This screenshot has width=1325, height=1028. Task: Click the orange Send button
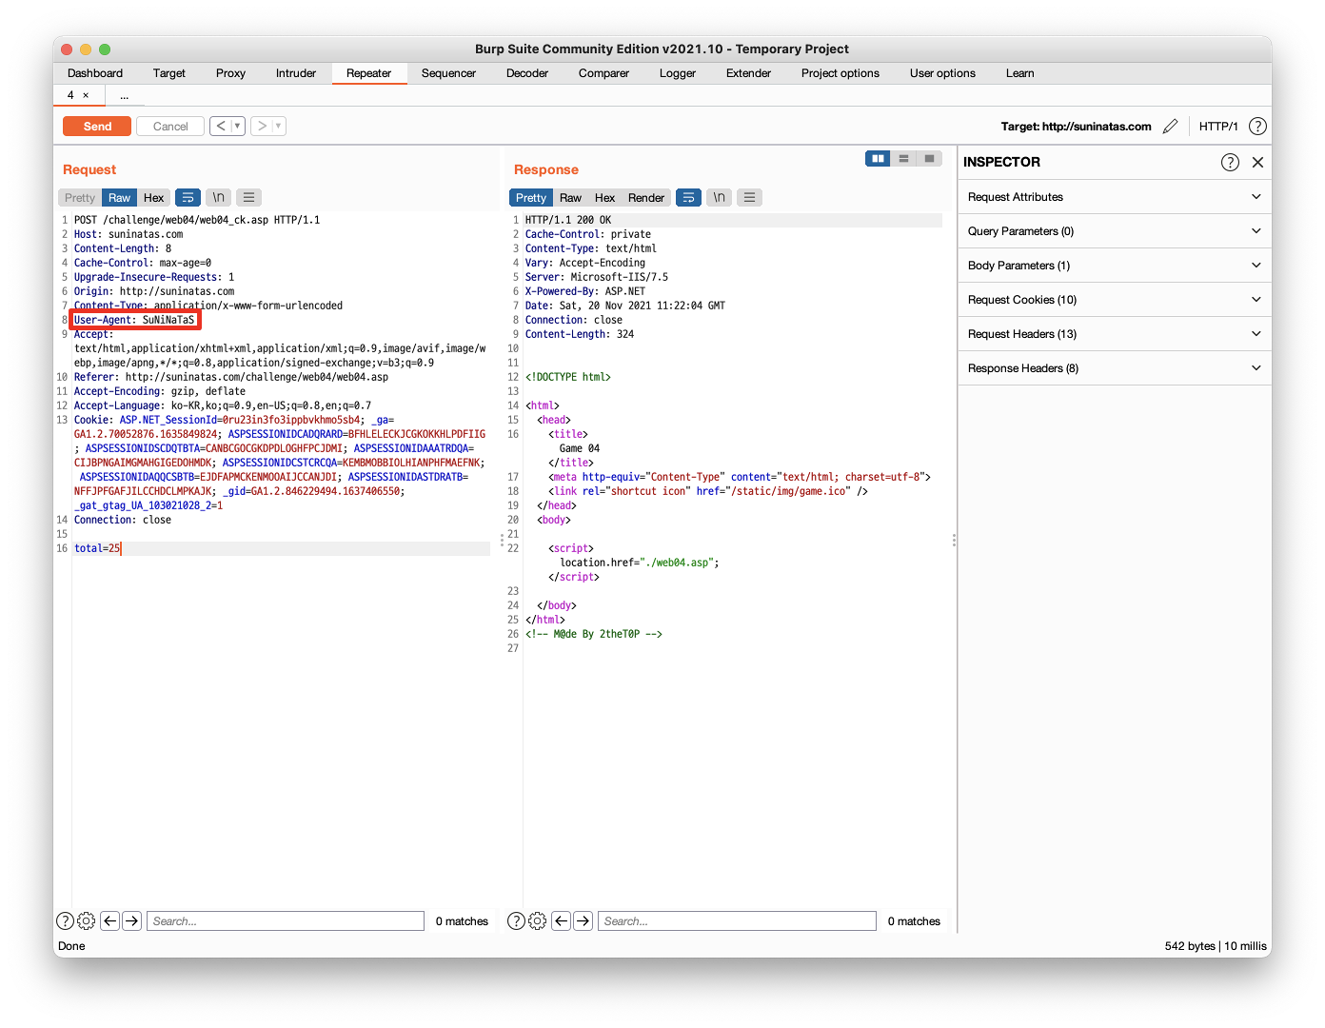[x=97, y=127]
